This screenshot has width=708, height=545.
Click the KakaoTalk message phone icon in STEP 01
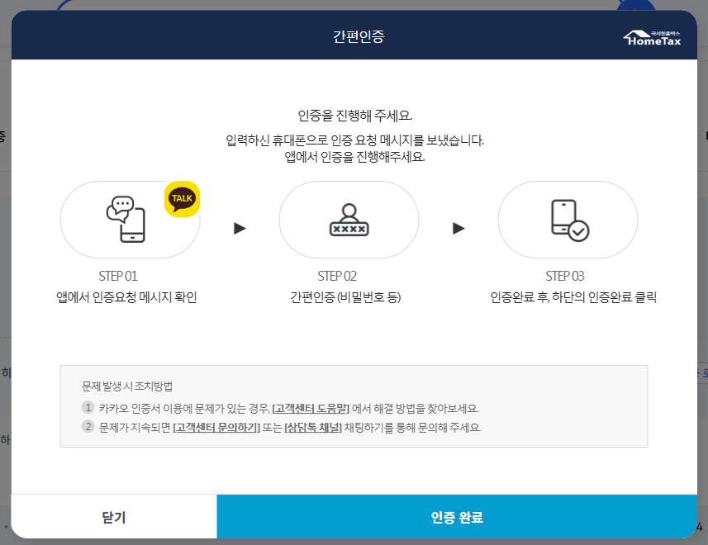pyautogui.click(x=126, y=220)
